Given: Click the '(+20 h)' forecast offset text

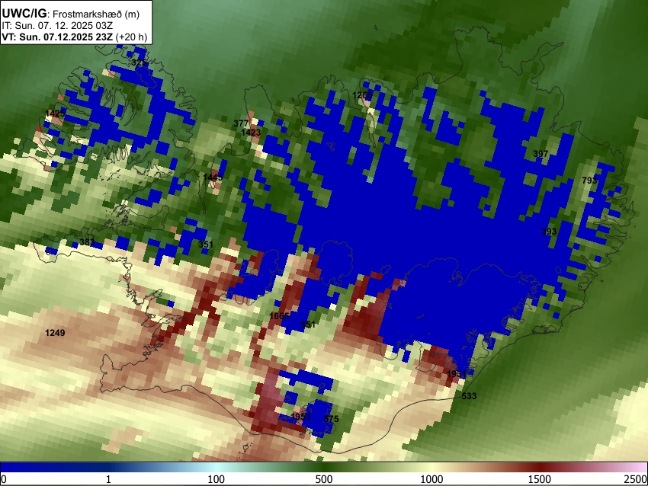Looking at the screenshot, I should 131,37.
